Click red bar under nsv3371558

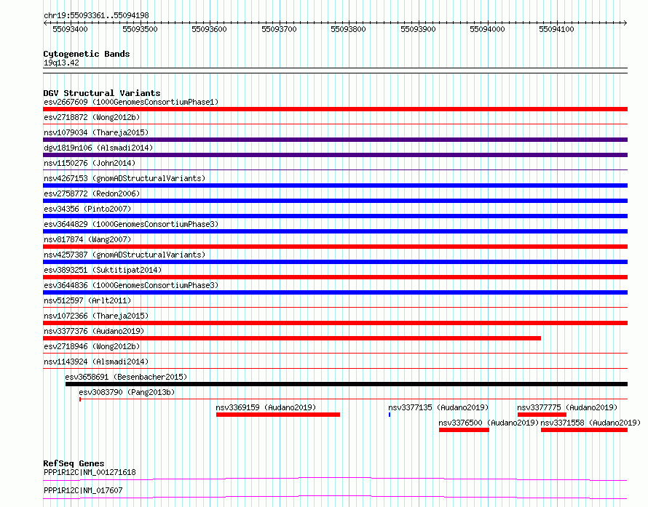pos(584,430)
